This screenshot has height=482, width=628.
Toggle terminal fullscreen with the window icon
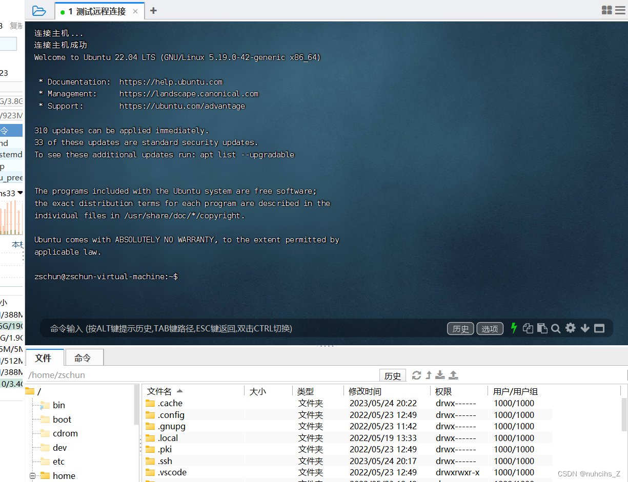[599, 328]
